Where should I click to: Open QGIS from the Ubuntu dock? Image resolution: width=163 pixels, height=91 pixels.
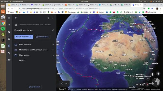point(3,34)
